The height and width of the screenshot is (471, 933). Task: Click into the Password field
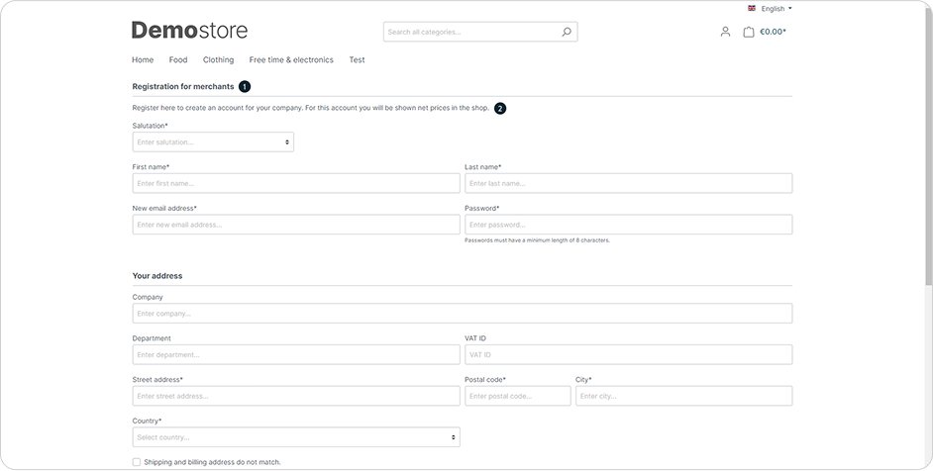[x=628, y=225]
